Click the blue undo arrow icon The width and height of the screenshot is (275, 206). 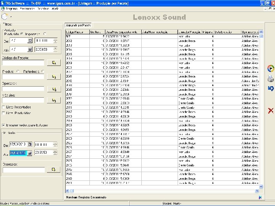click(x=271, y=89)
